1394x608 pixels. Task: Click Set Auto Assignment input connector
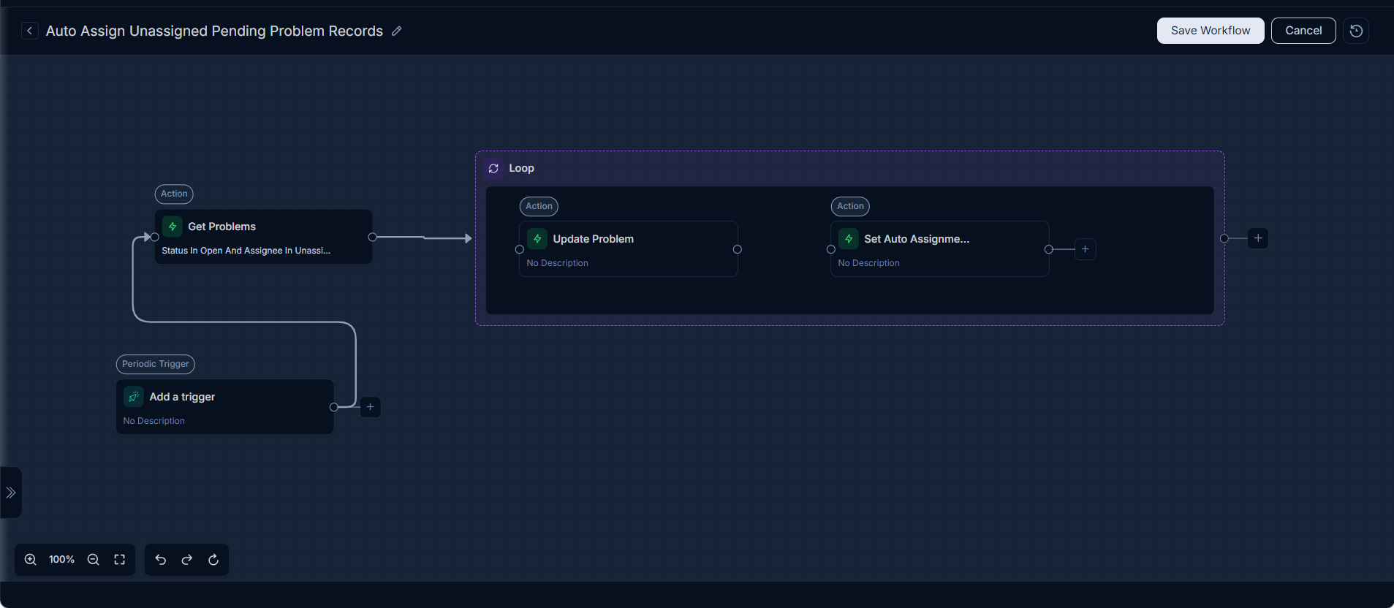831,249
